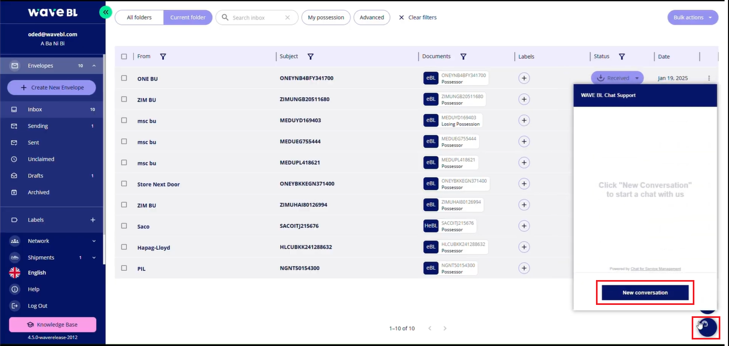Open the Bulk actions dropdown
Screen dimensions: 729x346
click(x=693, y=17)
